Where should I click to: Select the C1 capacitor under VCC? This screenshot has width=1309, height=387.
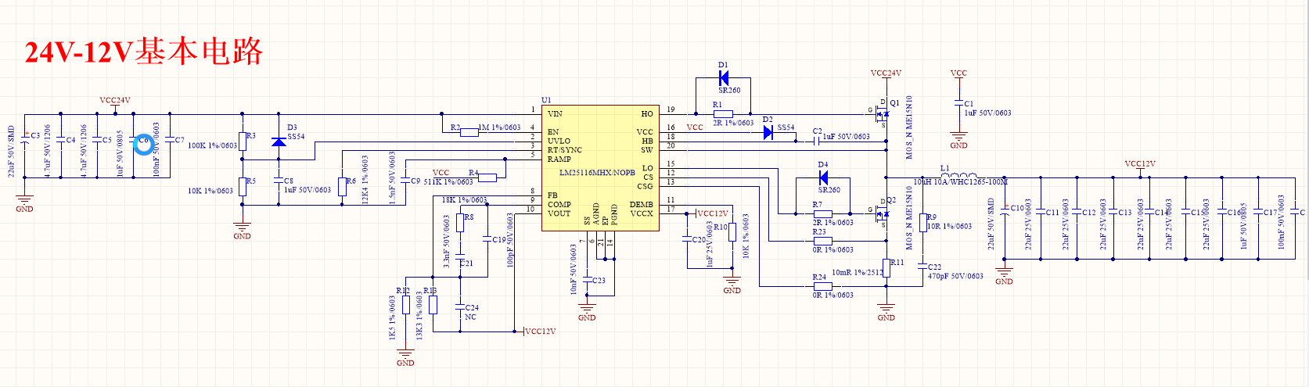[958, 104]
